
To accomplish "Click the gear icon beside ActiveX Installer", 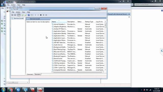I will 53,24.
